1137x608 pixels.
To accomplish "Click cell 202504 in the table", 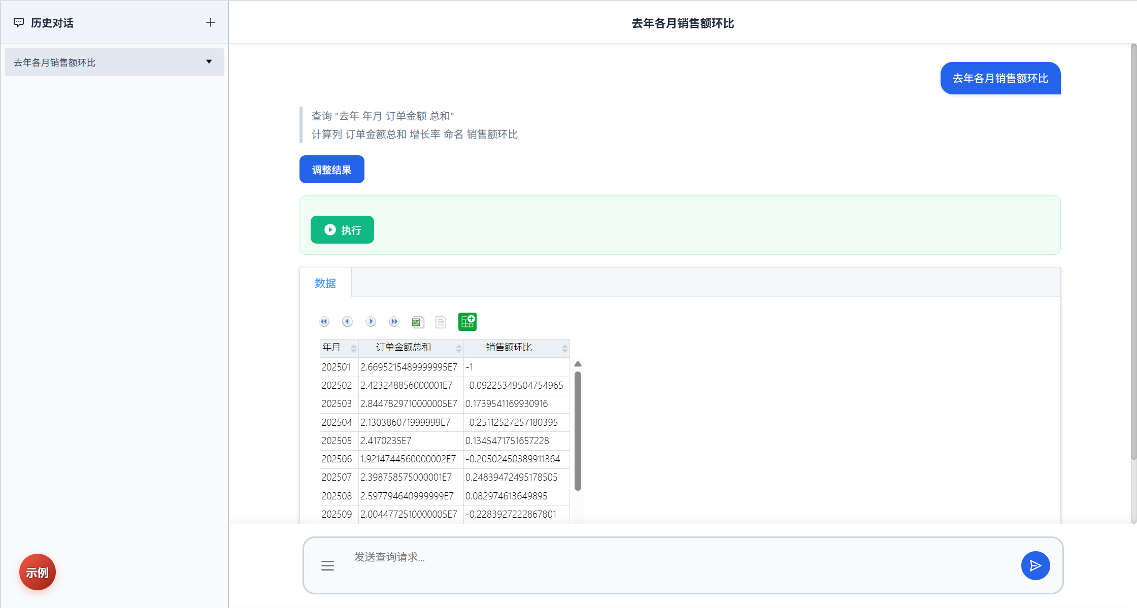I will [339, 422].
